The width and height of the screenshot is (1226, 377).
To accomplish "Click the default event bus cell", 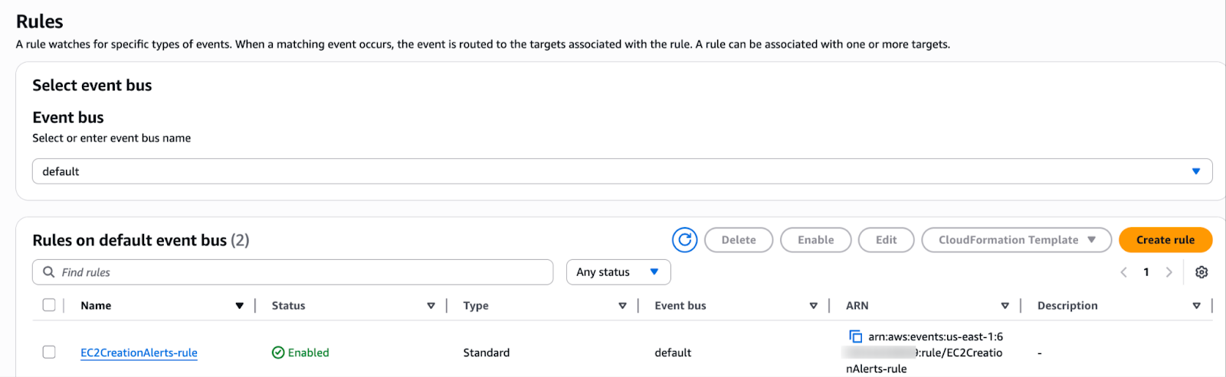I will click(x=673, y=353).
